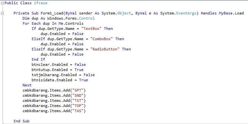248x124 pixels.
Task: Click the Object type in System.Object
Action: (x=124, y=13)
